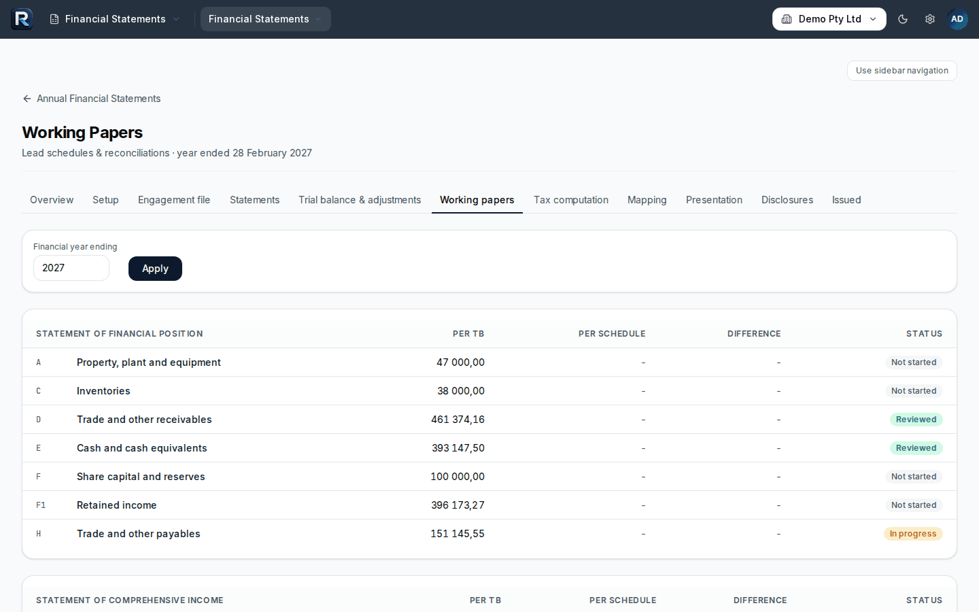Click Not started status for Property, plant and equipment
Viewport: 979px width, 612px height.
[x=914, y=362]
